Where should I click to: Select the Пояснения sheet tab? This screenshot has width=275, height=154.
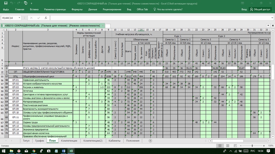(x=133, y=141)
